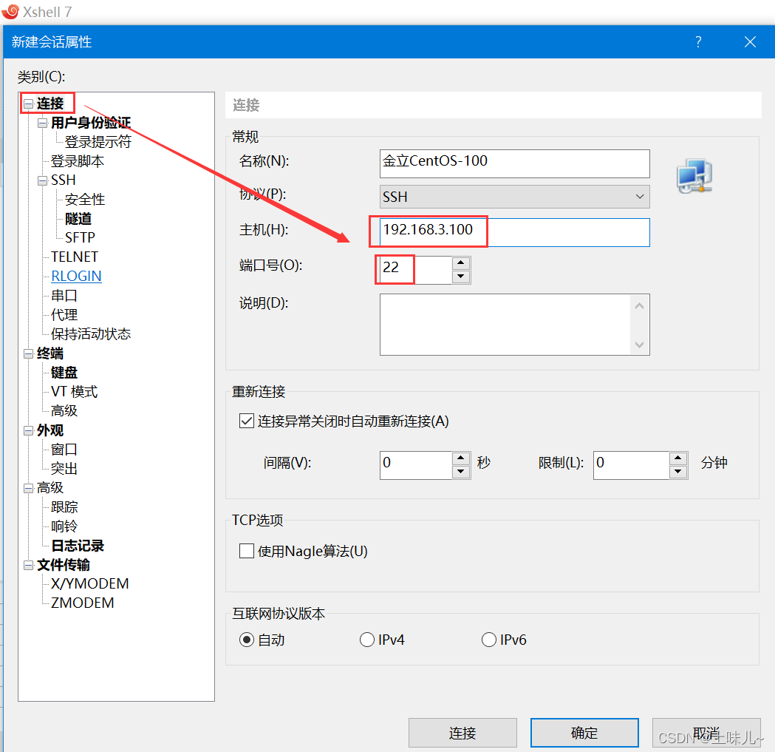775x752 pixels.
Task: Select 跟踪 tree item
Action: (64, 507)
